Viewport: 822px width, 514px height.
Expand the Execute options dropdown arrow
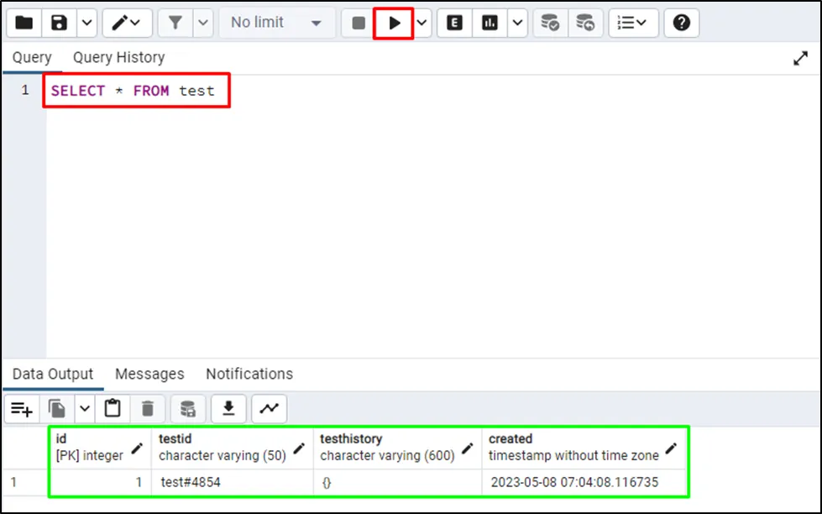pyautogui.click(x=422, y=23)
